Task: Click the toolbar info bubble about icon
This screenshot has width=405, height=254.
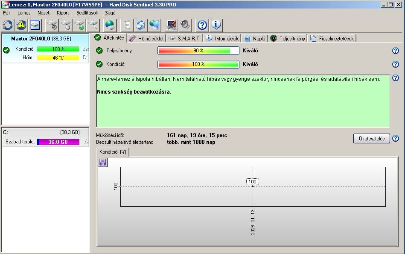Action: coord(216,25)
